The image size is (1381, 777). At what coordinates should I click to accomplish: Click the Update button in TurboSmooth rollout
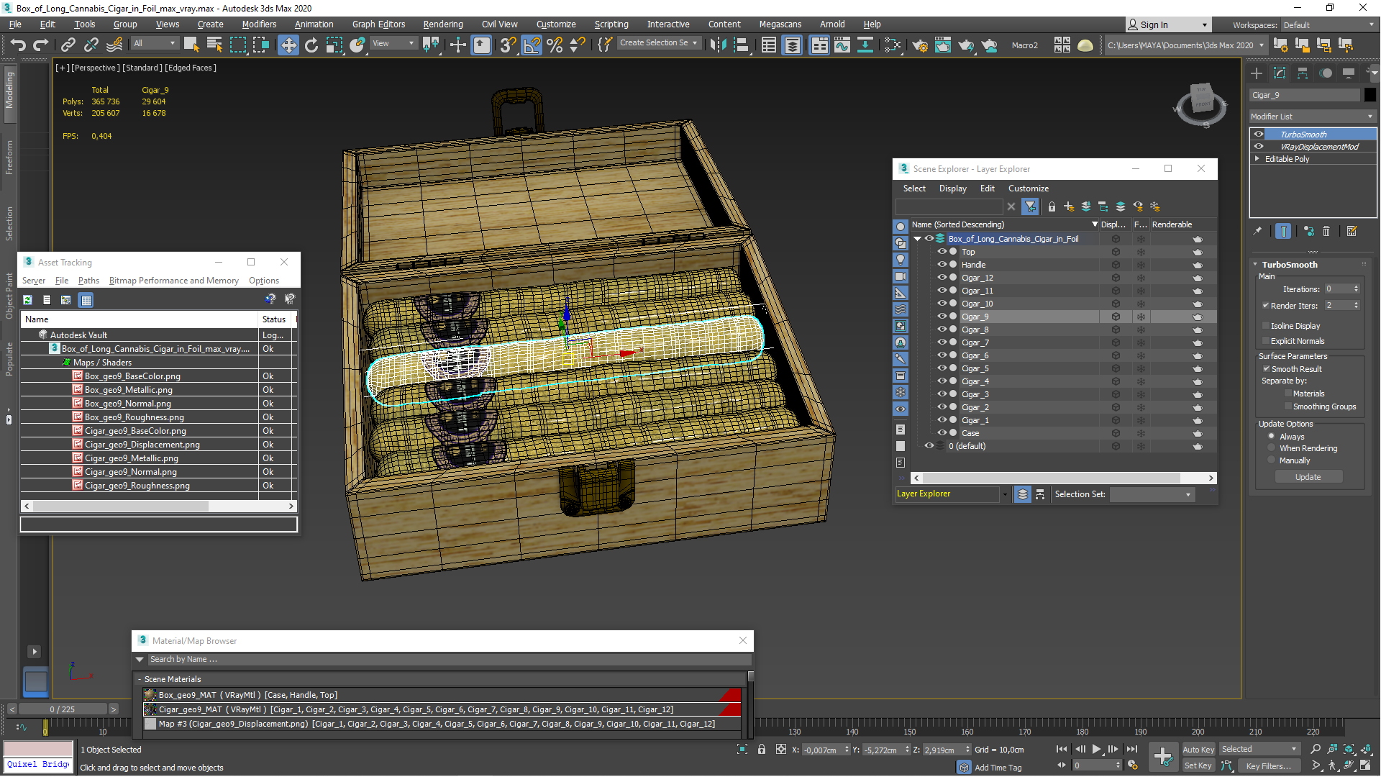click(x=1308, y=477)
